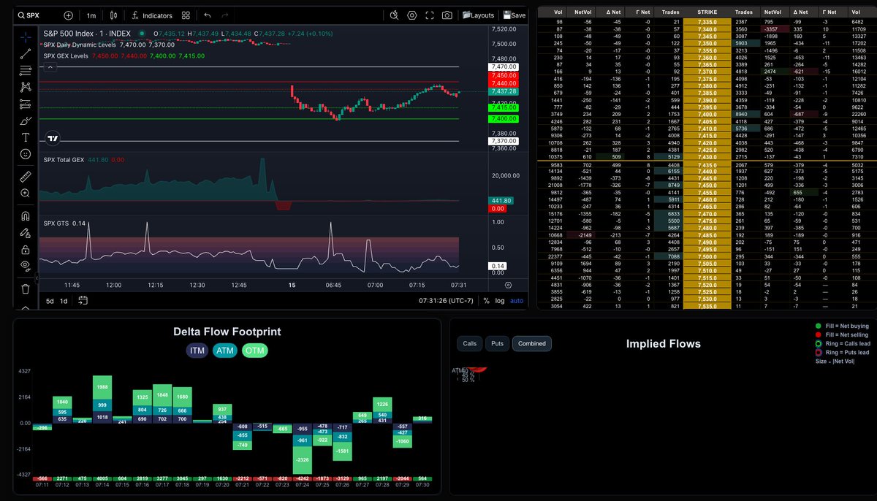Open quick search icon in top toolbar
Image resolution: width=877 pixels, height=501 pixels.
tap(394, 15)
